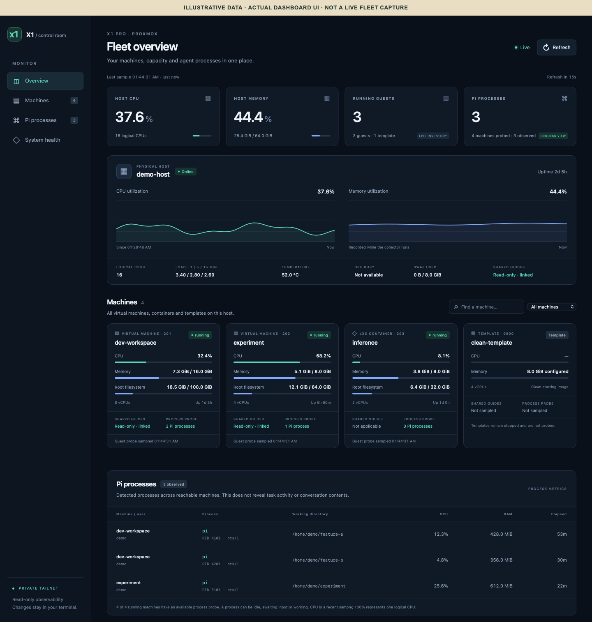Open the Overview section
The height and width of the screenshot is (622, 592).
tap(45, 81)
